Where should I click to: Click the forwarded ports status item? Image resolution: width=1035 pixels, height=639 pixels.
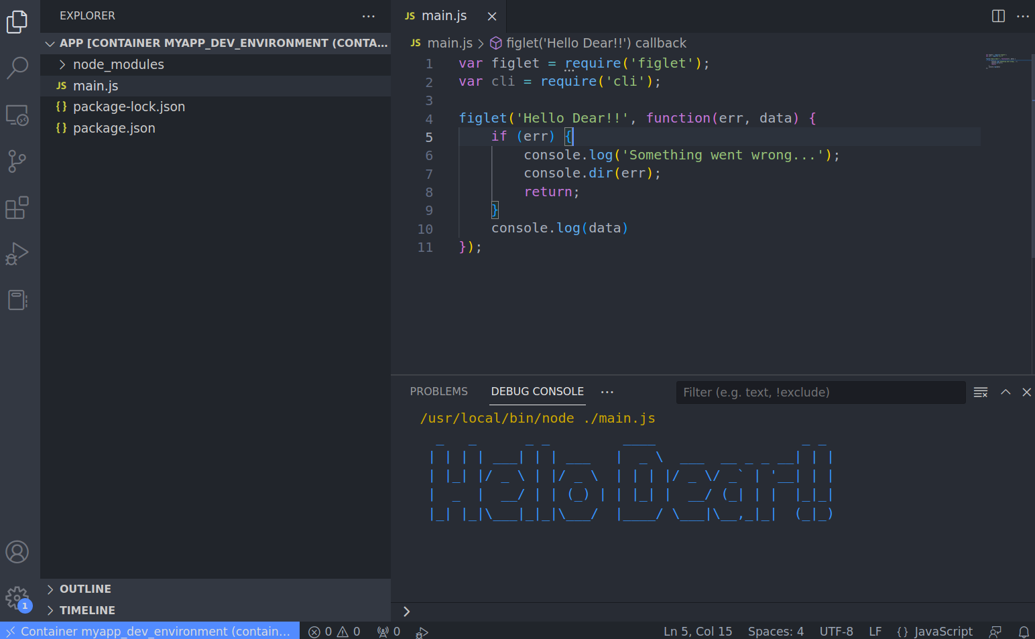(389, 631)
